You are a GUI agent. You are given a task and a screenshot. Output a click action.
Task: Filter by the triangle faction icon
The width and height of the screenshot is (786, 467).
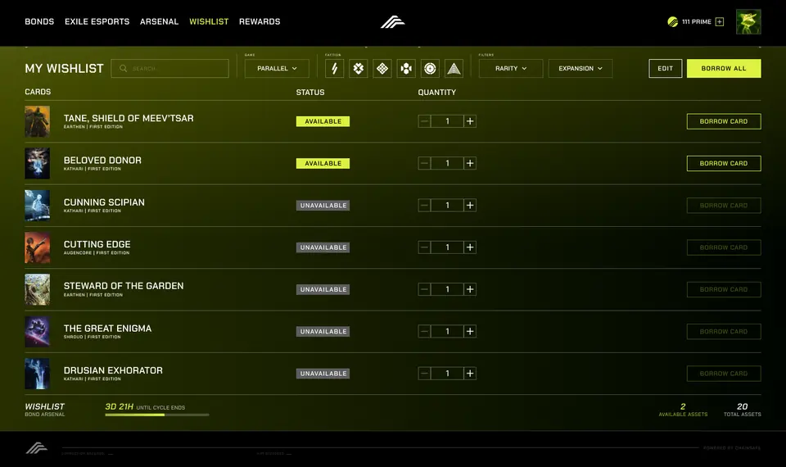point(454,68)
